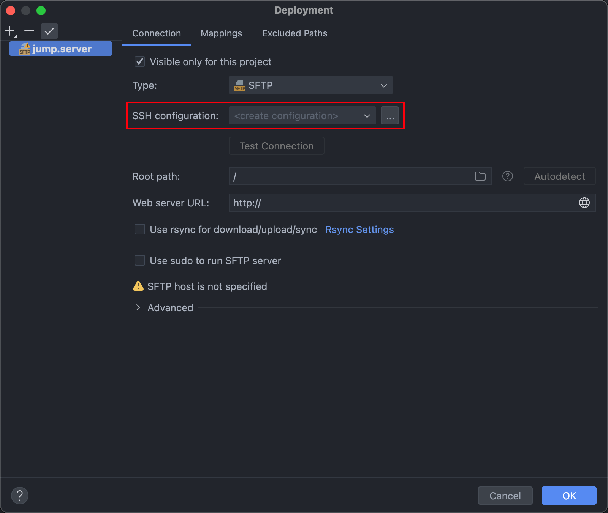Switch to the Mappings tab
This screenshot has height=513, width=608.
point(222,33)
